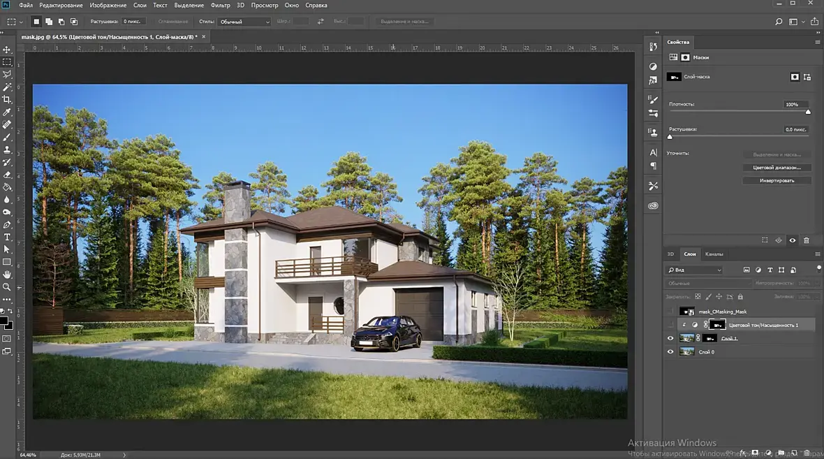Viewport: 824px width, 459px height.
Task: Open the Вид layer filter dropdown
Action: coord(695,270)
